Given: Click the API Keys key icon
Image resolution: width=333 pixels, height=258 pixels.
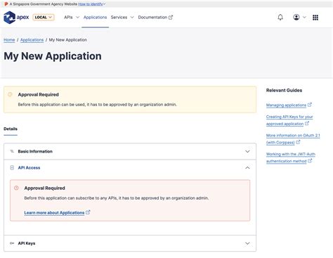Looking at the screenshot, I should pos(12,243).
